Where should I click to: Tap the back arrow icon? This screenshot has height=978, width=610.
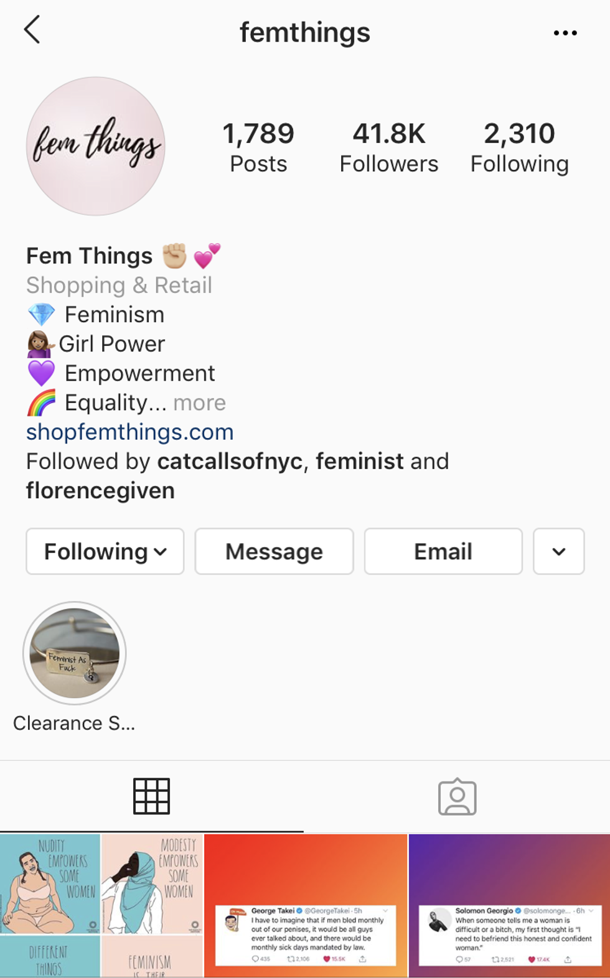[x=32, y=30]
